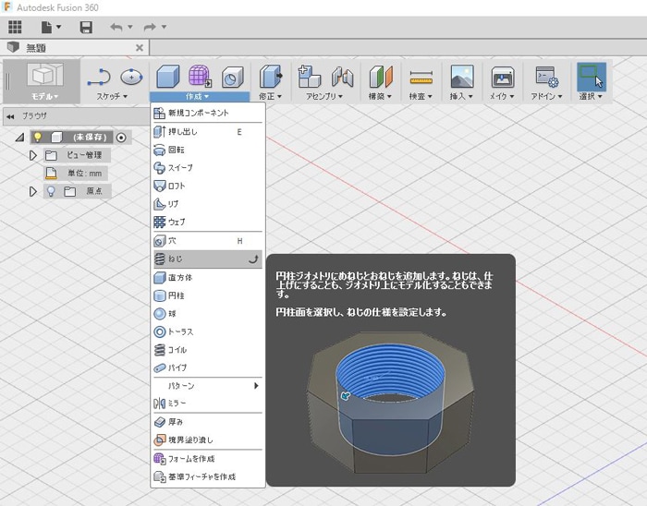This screenshot has width=647, height=506.
Task: Open the 修正 dropdown menu
Action: pyautogui.click(x=270, y=96)
